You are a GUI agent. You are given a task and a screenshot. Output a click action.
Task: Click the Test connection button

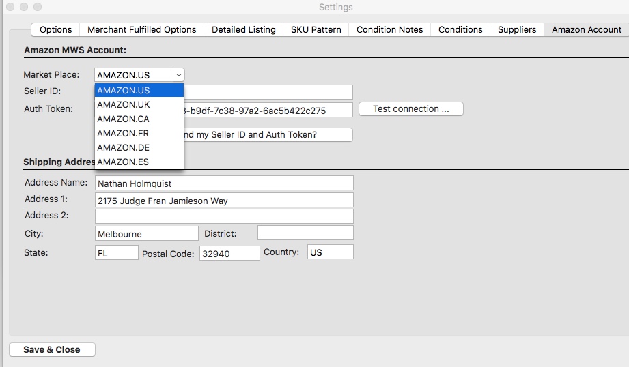tap(410, 109)
